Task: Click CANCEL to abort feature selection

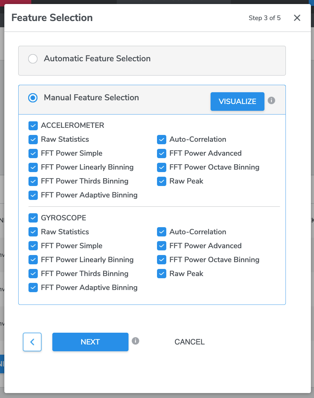Action: click(190, 342)
